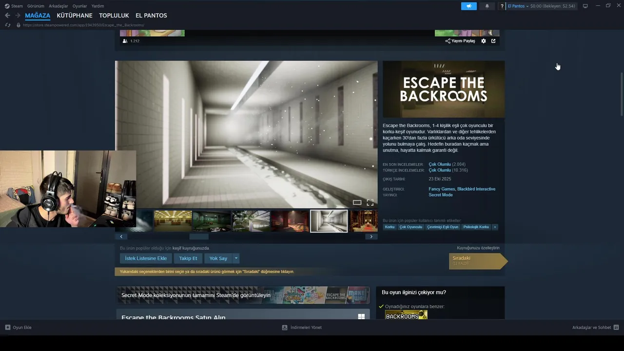Open the notifications bell
The height and width of the screenshot is (351, 624).
click(x=487, y=6)
